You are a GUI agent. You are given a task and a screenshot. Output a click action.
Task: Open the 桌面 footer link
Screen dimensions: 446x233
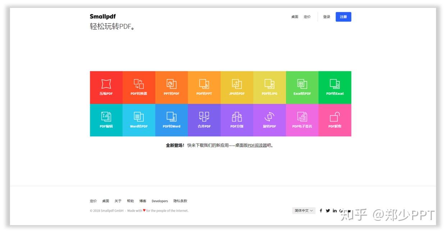(x=105, y=201)
